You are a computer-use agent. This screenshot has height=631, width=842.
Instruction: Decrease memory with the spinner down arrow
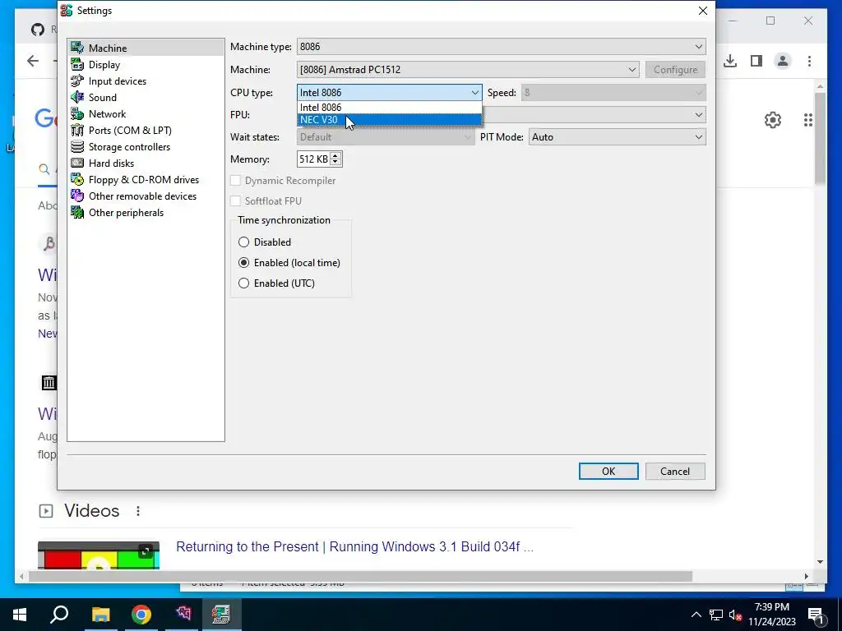coord(335,162)
